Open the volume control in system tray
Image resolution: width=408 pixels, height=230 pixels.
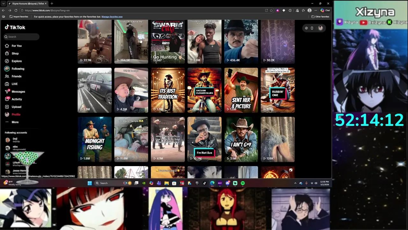pyautogui.click(x=316, y=183)
